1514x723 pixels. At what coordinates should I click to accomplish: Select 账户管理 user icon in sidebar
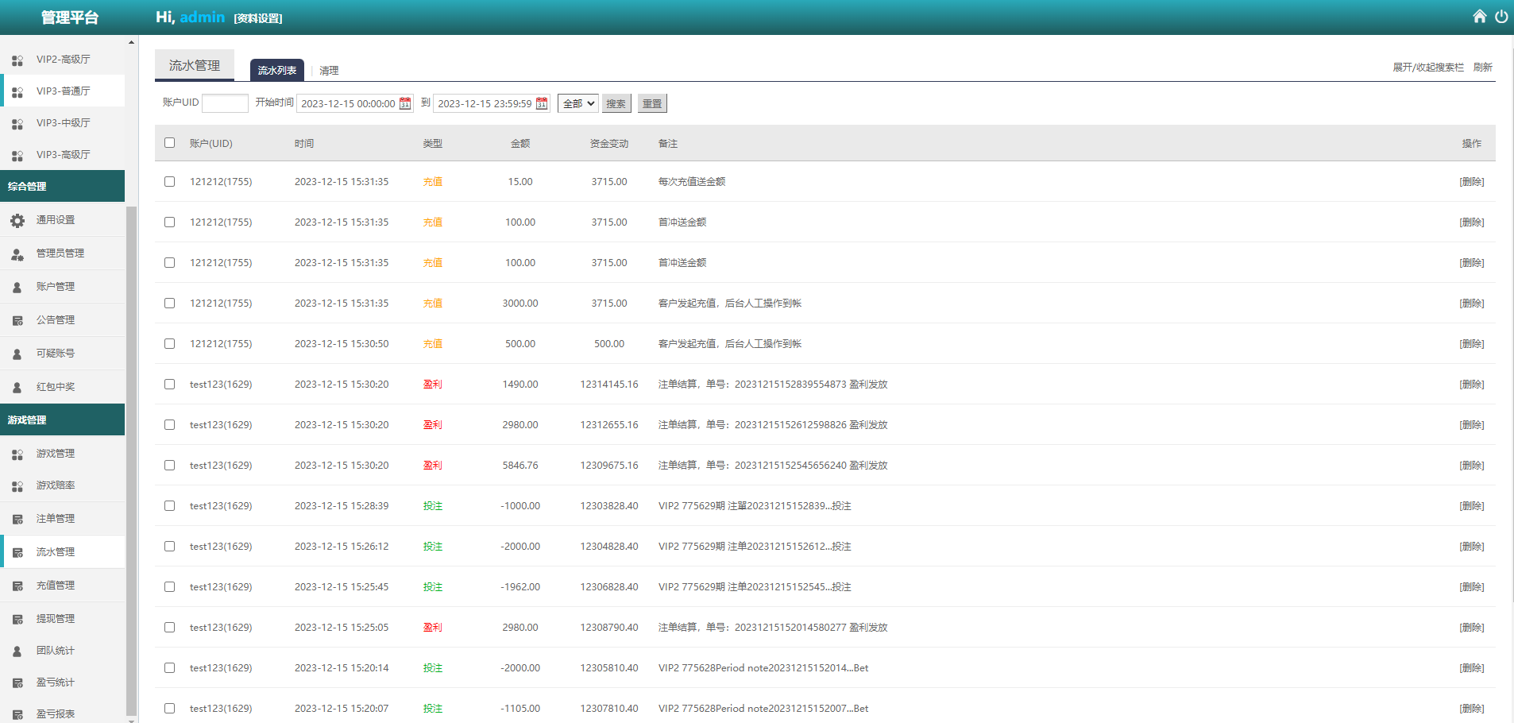click(x=17, y=286)
